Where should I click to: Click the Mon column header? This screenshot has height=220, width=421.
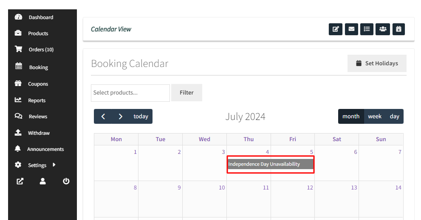point(116,139)
